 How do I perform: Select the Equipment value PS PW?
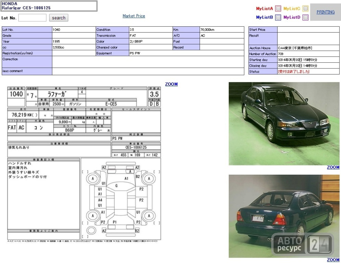coord(135,53)
